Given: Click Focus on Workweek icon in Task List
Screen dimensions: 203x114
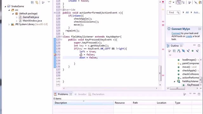Looking at the screenshot, I should (190, 2).
